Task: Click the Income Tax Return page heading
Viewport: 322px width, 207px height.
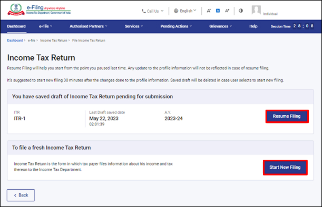Action: tap(41, 58)
